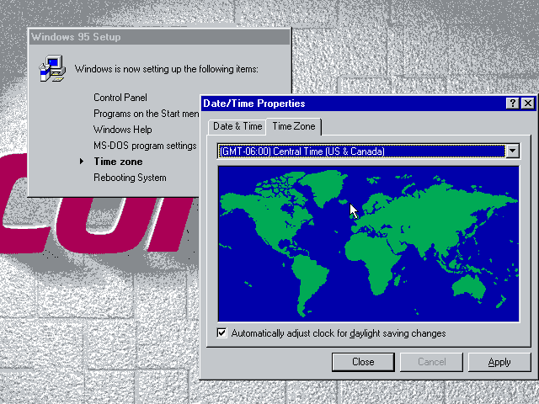
Task: Close the Date/Time Properties window
Action: (528, 103)
